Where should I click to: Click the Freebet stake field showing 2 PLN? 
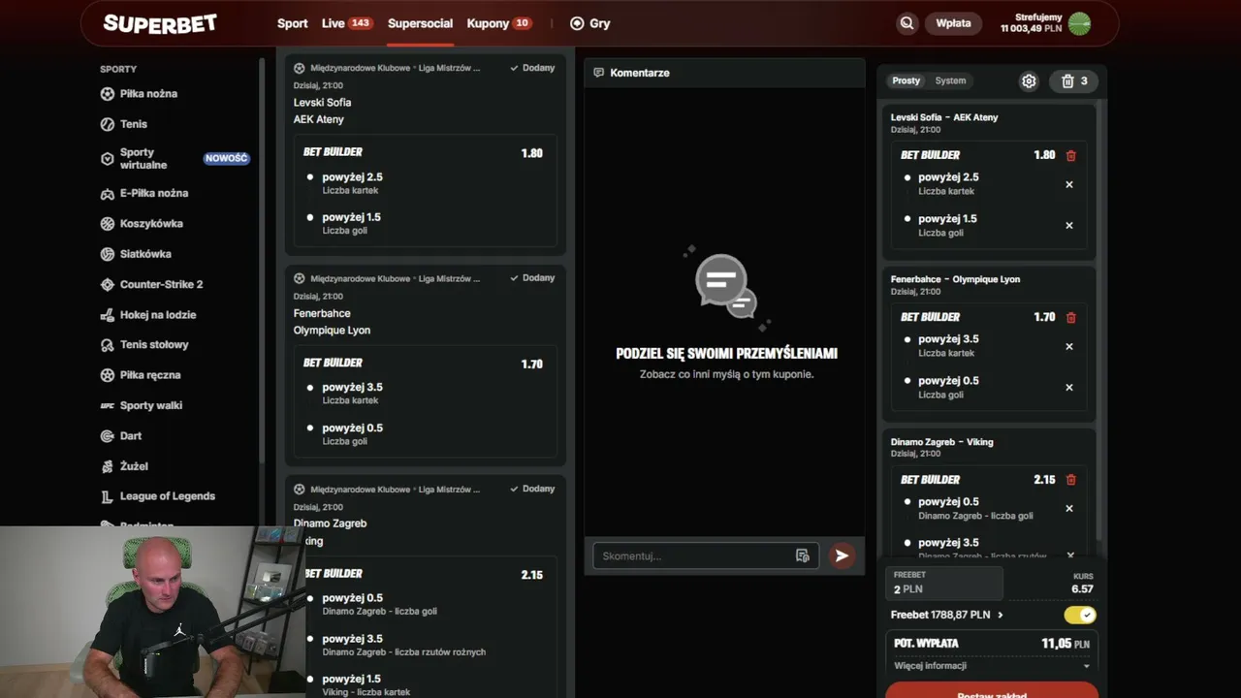(x=944, y=583)
